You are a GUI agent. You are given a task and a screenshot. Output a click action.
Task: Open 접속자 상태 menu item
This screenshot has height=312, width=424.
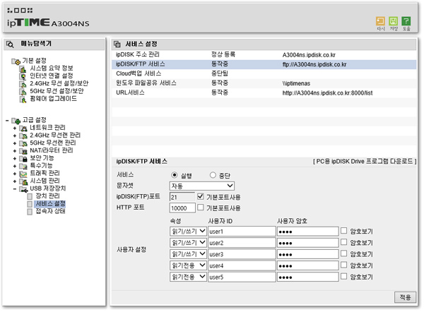pos(51,211)
